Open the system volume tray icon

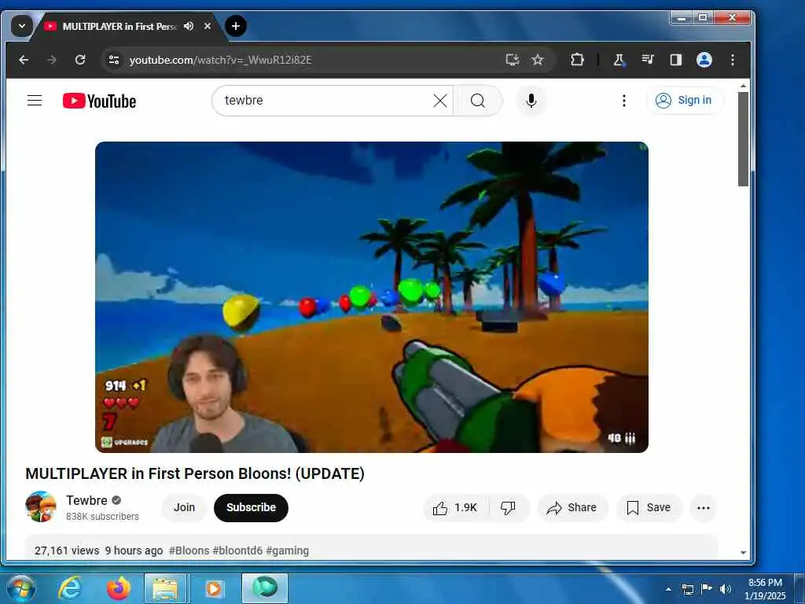(725, 589)
